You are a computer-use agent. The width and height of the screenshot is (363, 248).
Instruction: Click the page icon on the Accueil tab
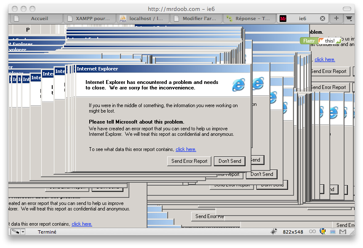click(16, 19)
